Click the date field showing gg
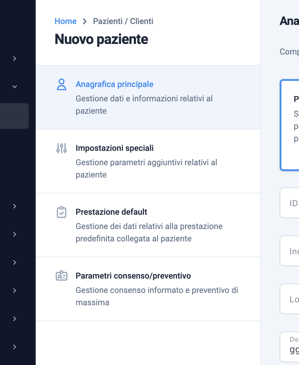This screenshot has width=299, height=365. [x=290, y=347]
